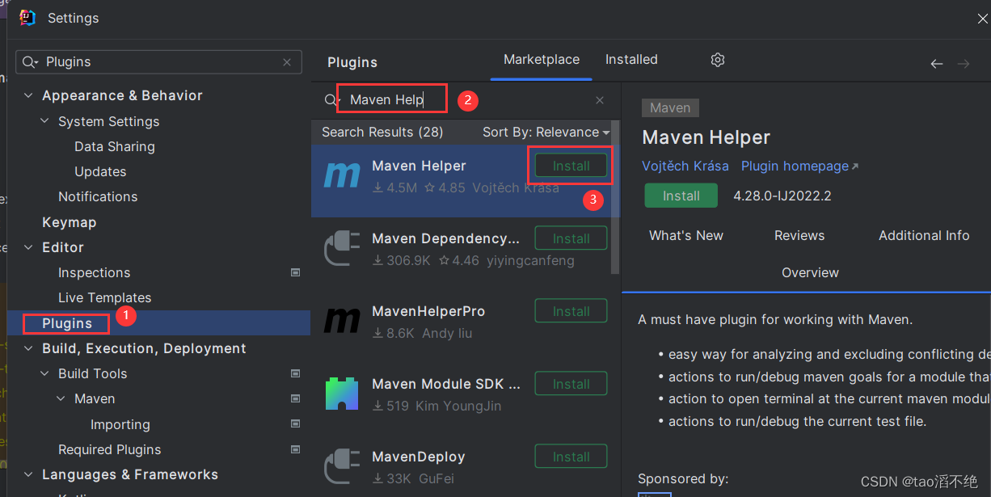This screenshot has height=497, width=991.
Task: Click the plugin list scrollbar
Action: (x=616, y=198)
